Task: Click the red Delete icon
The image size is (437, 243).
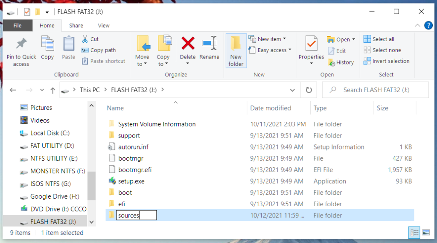Action: coord(188,44)
